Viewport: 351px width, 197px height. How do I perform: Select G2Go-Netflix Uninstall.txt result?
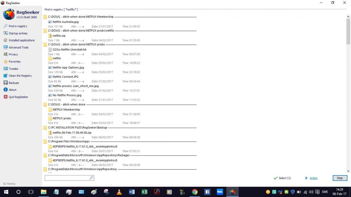click(x=70, y=50)
